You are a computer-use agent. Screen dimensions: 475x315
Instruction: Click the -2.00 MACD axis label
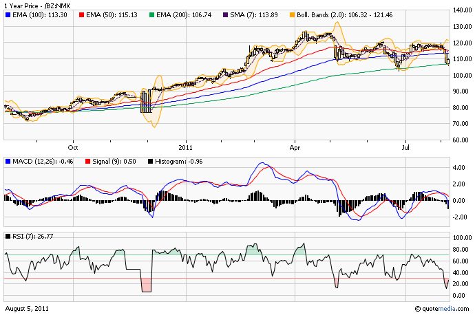pos(458,217)
